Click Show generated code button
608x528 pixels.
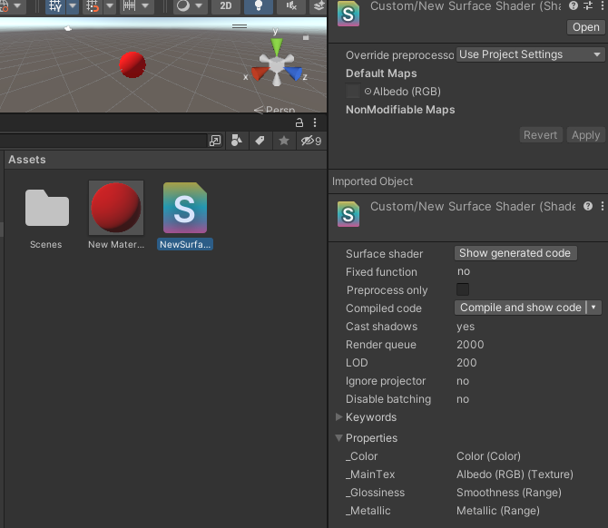[x=515, y=253]
